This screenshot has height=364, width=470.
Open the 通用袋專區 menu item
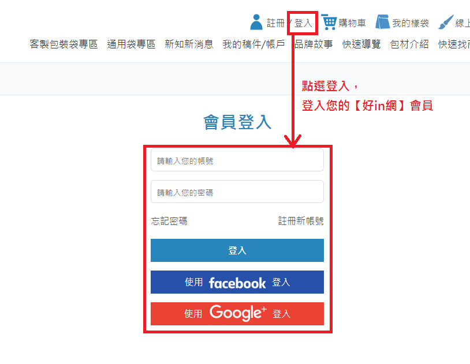[x=131, y=44]
